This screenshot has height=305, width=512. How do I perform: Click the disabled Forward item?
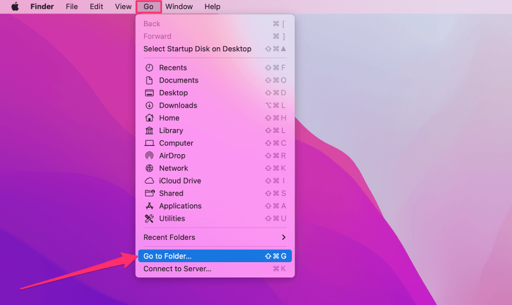click(x=215, y=36)
